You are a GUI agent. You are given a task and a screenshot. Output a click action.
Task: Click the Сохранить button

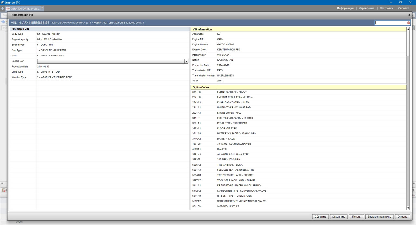click(x=339, y=217)
